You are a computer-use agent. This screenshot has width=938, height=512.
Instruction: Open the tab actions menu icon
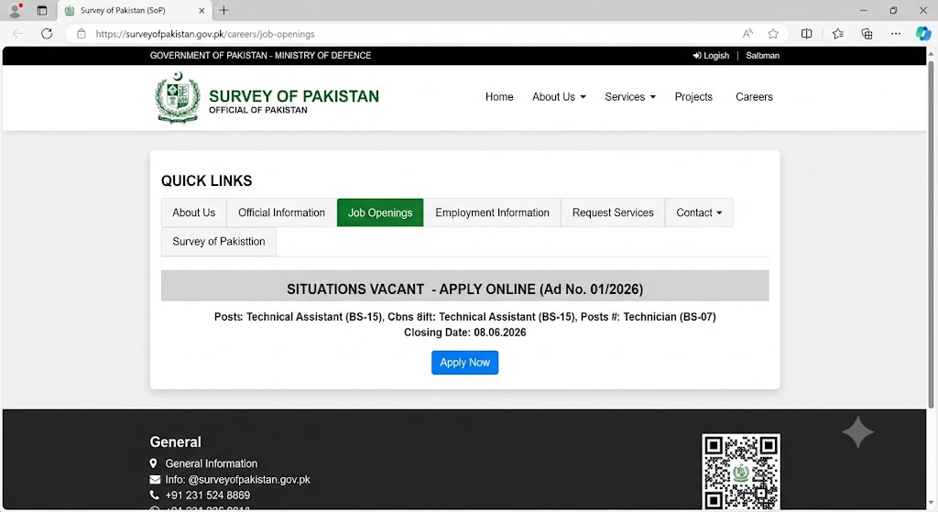[42, 10]
